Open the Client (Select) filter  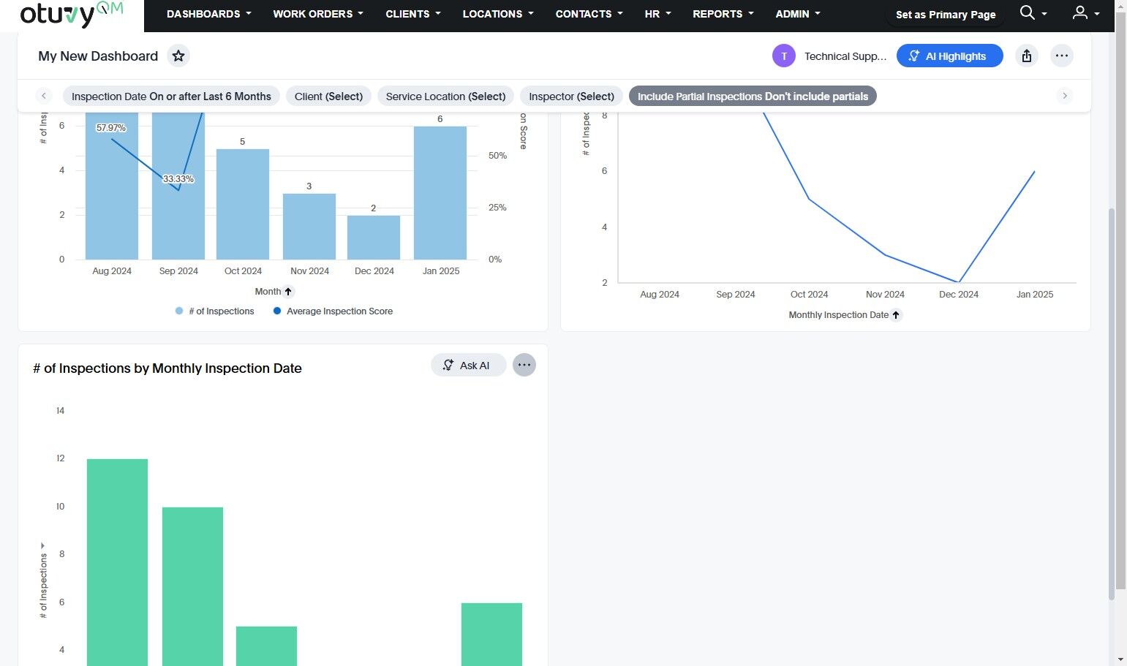tap(328, 97)
